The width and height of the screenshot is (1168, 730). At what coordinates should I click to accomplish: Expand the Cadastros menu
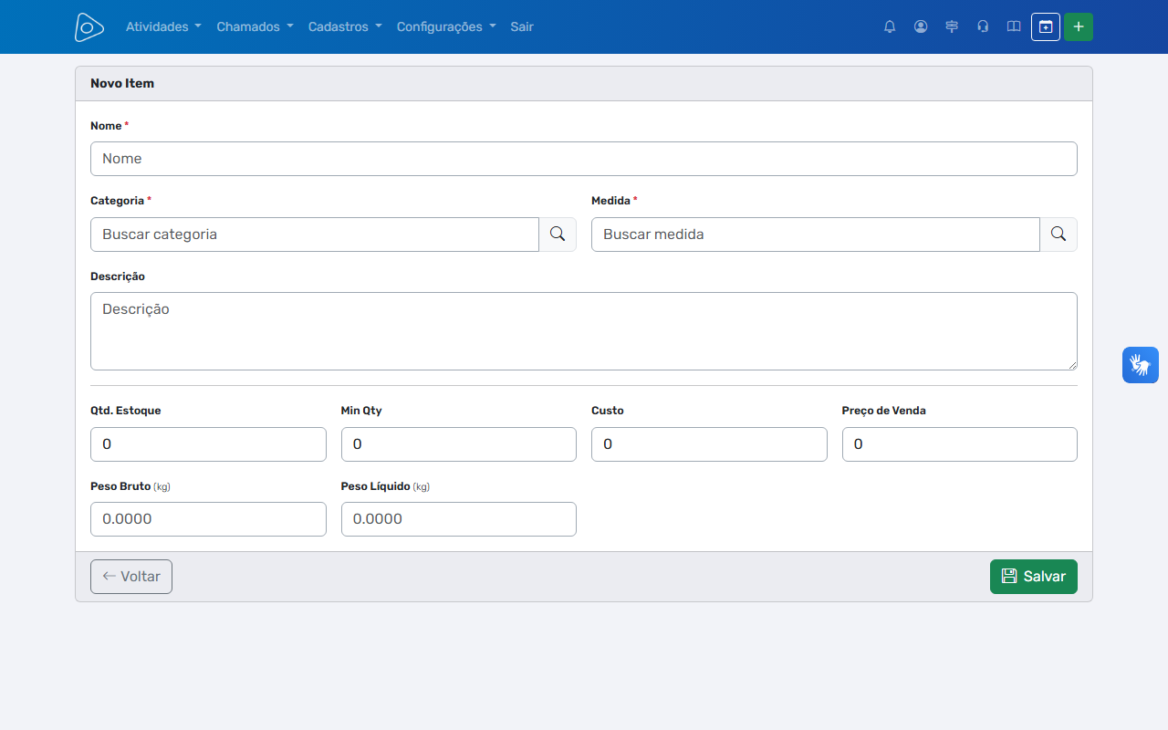pyautogui.click(x=345, y=26)
